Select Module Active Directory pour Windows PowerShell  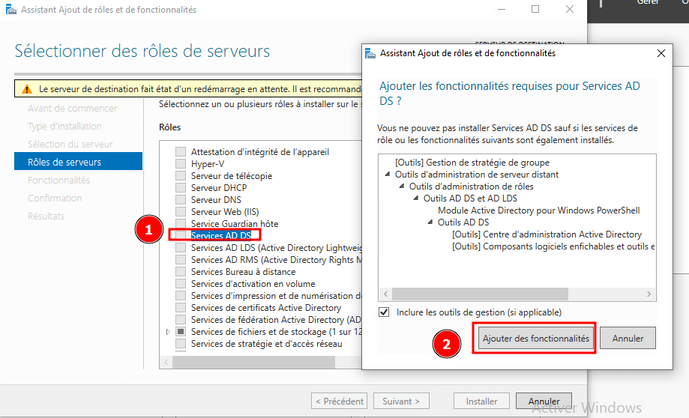[x=538, y=210]
